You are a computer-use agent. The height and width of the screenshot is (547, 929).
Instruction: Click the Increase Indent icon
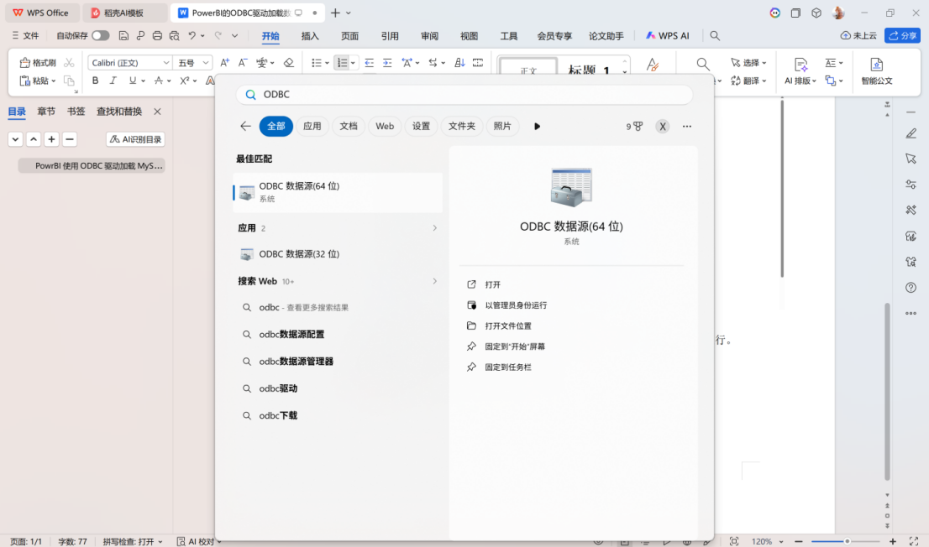387,63
